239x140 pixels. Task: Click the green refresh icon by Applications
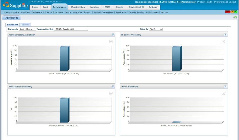(235, 18)
